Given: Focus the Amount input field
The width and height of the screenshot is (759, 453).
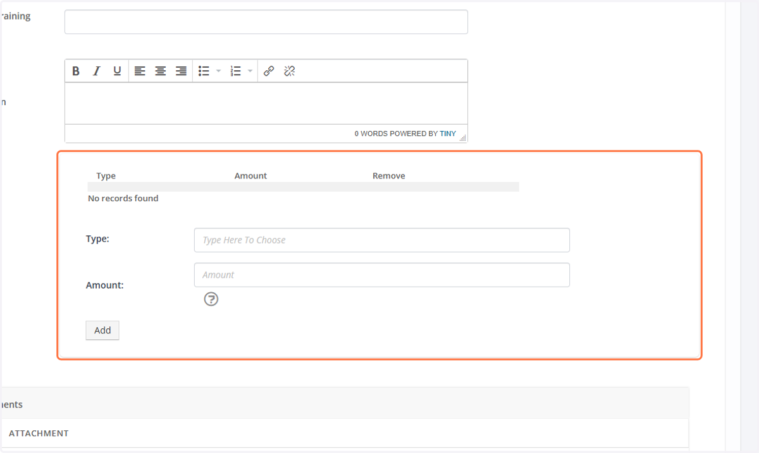Looking at the screenshot, I should [x=382, y=275].
